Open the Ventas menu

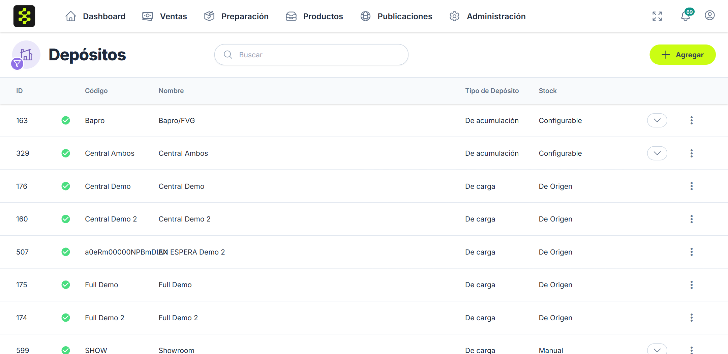coord(164,16)
